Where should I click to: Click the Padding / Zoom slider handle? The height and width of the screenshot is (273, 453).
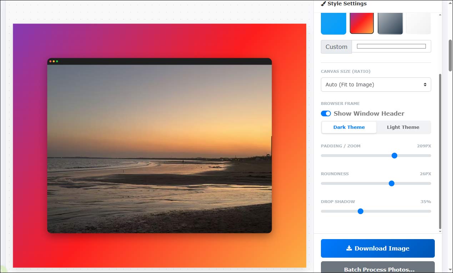(394, 156)
